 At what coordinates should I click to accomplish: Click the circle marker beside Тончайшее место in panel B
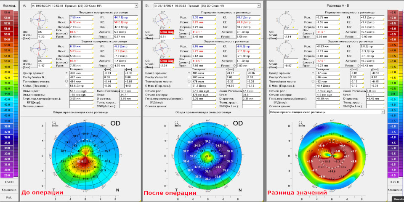[189, 81]
